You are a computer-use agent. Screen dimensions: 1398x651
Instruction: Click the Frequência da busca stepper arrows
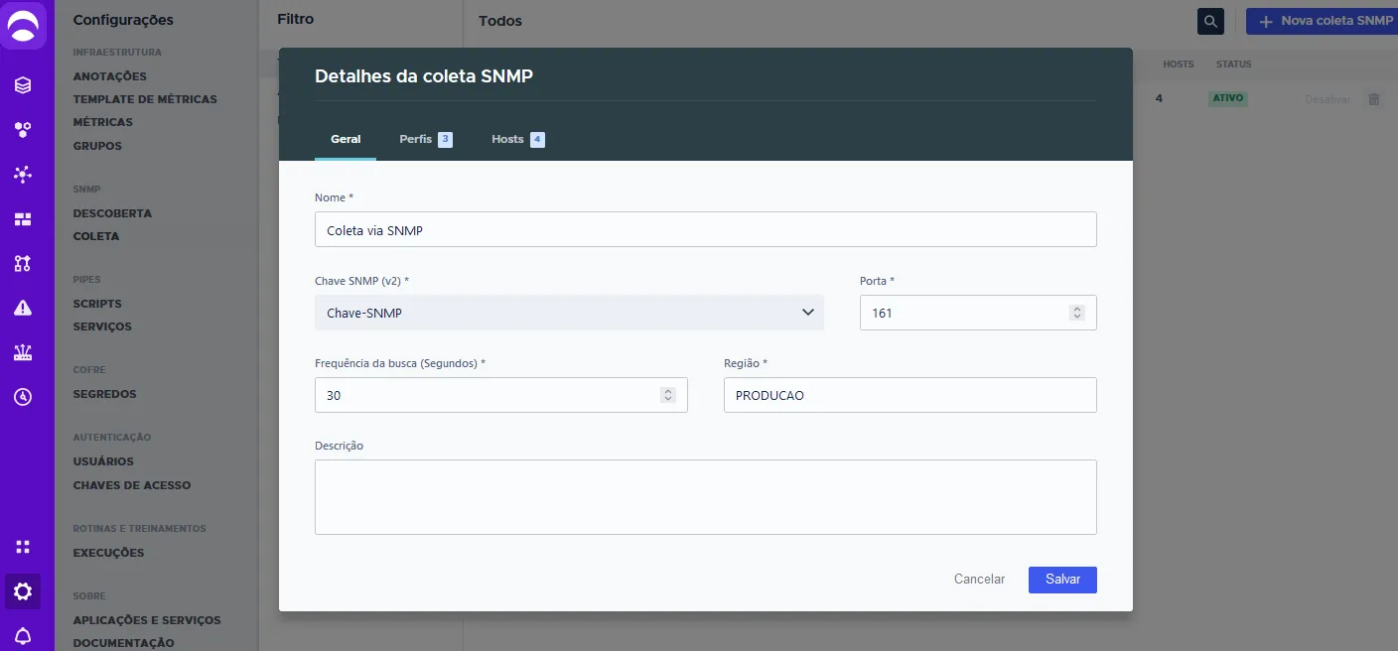(668, 395)
